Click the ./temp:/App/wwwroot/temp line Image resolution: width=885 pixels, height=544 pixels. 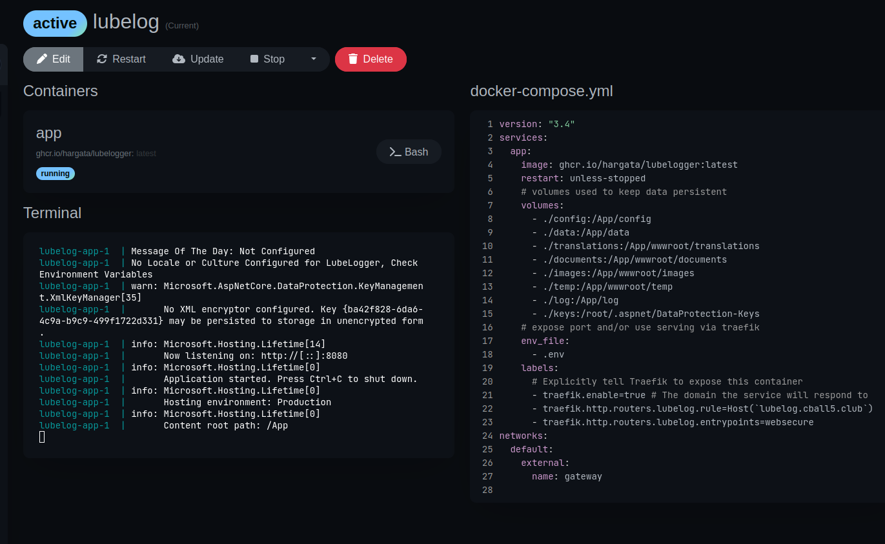[x=602, y=287]
